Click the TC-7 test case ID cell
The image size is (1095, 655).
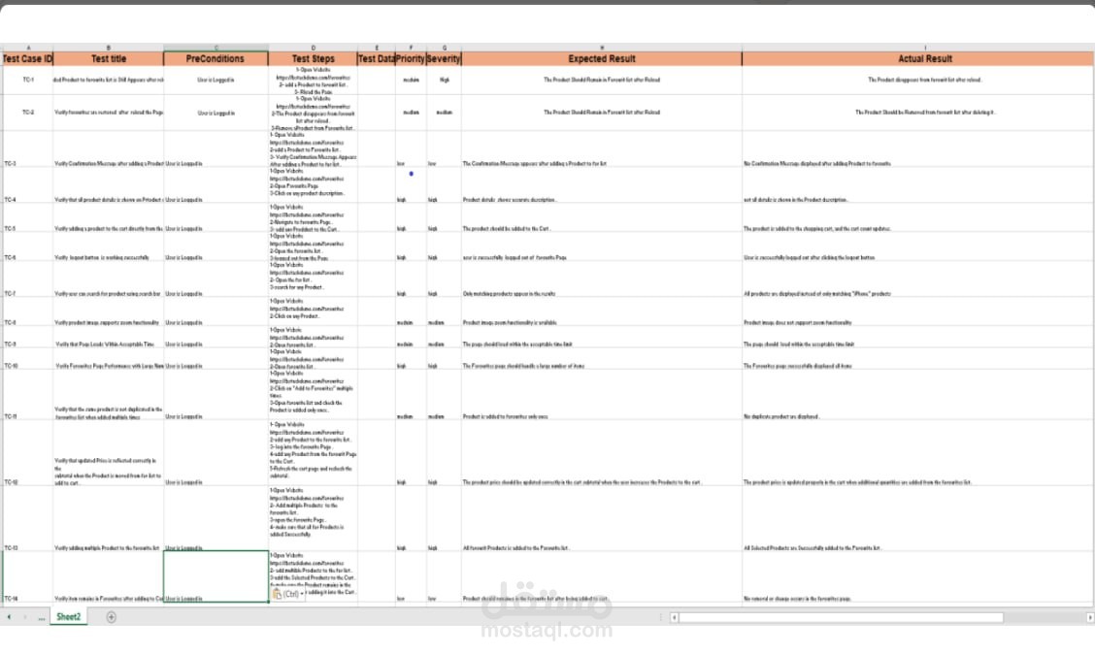pyautogui.click(x=28, y=279)
